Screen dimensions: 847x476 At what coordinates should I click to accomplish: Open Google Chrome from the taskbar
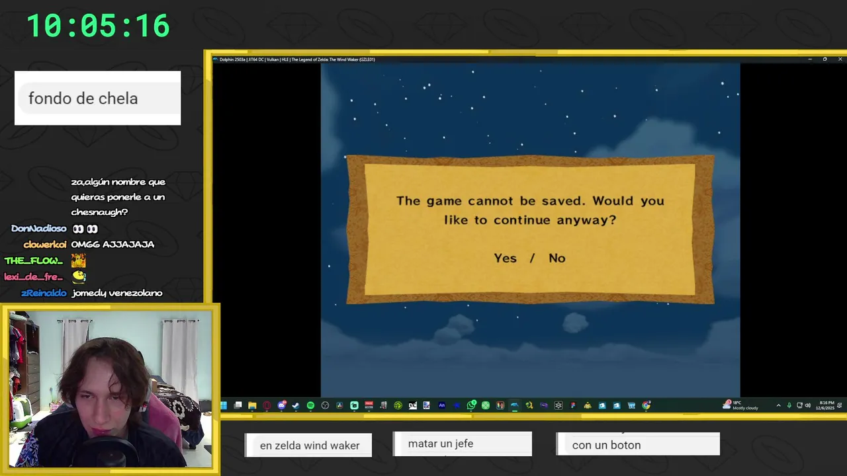point(646,405)
